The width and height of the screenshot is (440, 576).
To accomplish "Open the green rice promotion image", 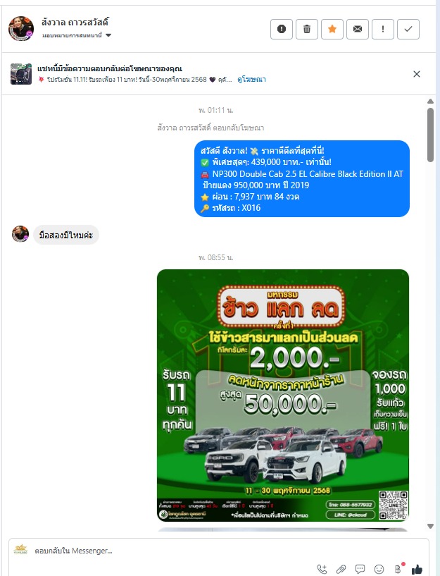I will click(283, 396).
